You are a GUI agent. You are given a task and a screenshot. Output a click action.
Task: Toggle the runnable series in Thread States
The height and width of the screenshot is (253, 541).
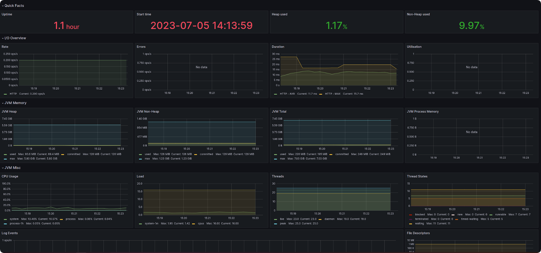pos(500,214)
